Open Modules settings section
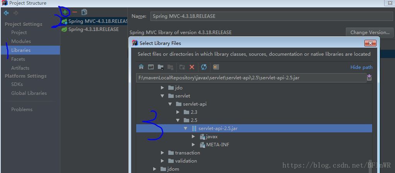This screenshot has height=173, width=395. pos(21,41)
